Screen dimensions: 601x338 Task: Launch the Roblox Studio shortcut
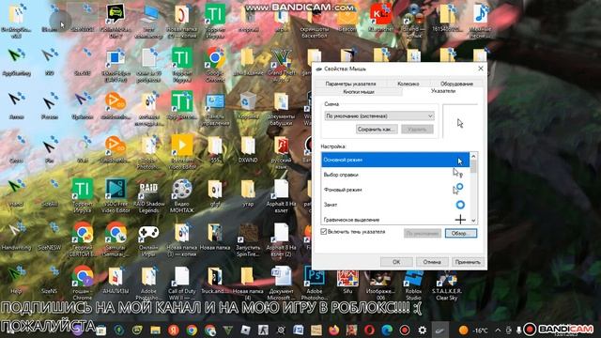(413, 284)
